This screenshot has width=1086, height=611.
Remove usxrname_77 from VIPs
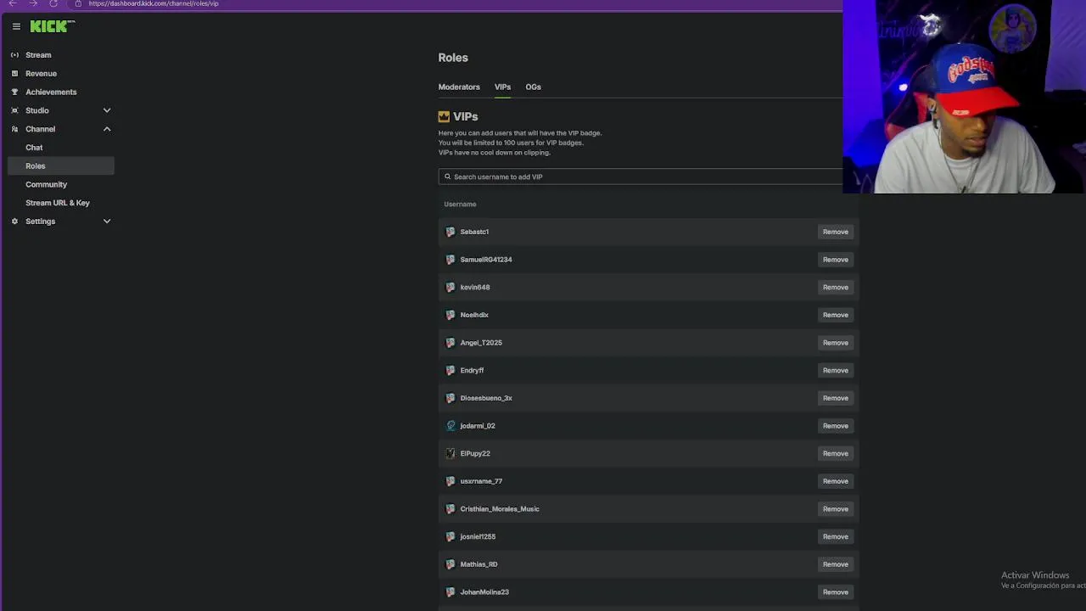pyautogui.click(x=835, y=481)
